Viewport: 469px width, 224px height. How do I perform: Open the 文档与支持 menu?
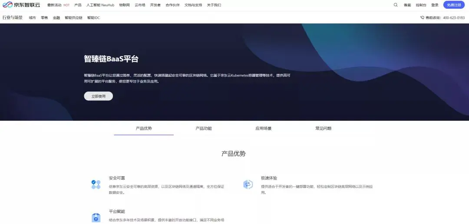(193, 5)
